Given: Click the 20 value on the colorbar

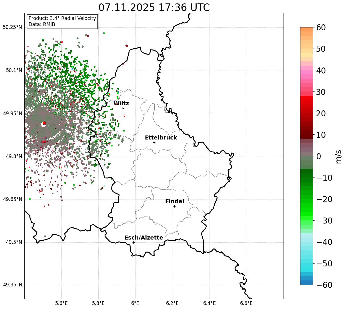Looking at the screenshot, I should (321, 113).
